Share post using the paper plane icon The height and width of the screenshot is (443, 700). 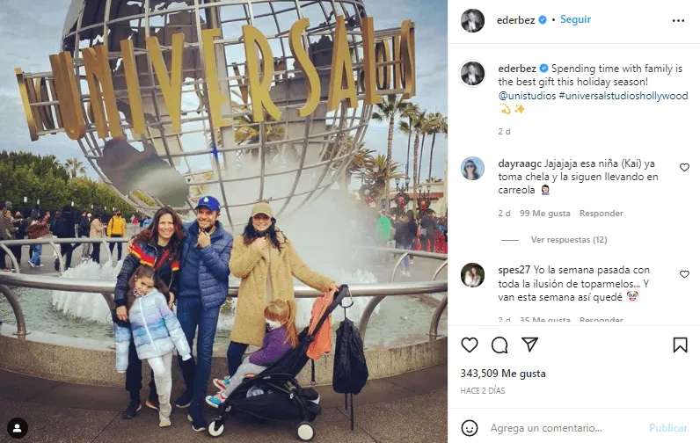(x=529, y=345)
